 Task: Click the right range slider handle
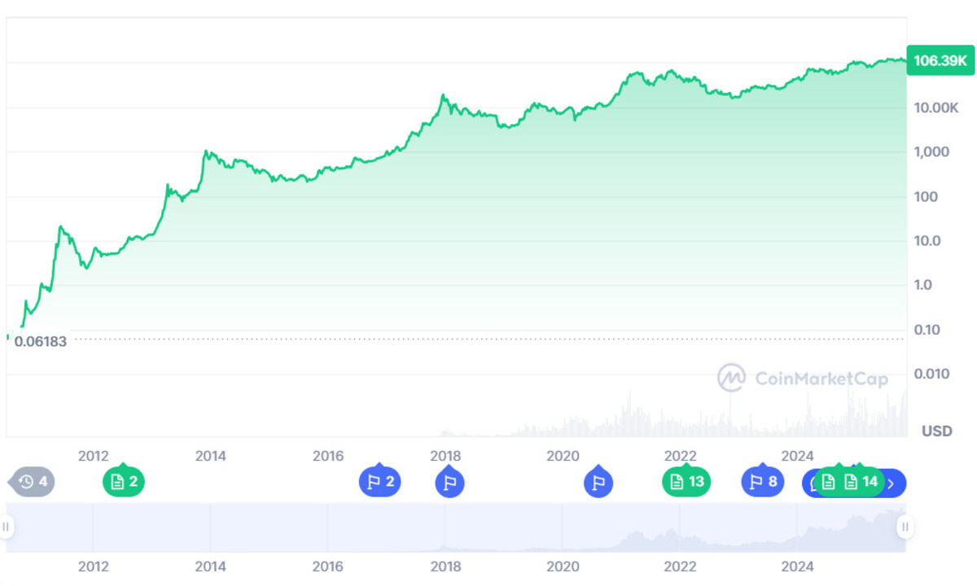(905, 527)
